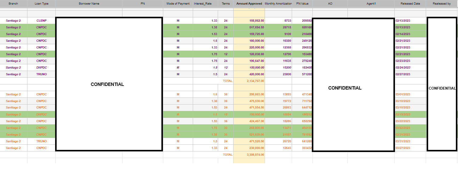Select Terms value 30 cell
458x170 pixels.
point(226,128)
